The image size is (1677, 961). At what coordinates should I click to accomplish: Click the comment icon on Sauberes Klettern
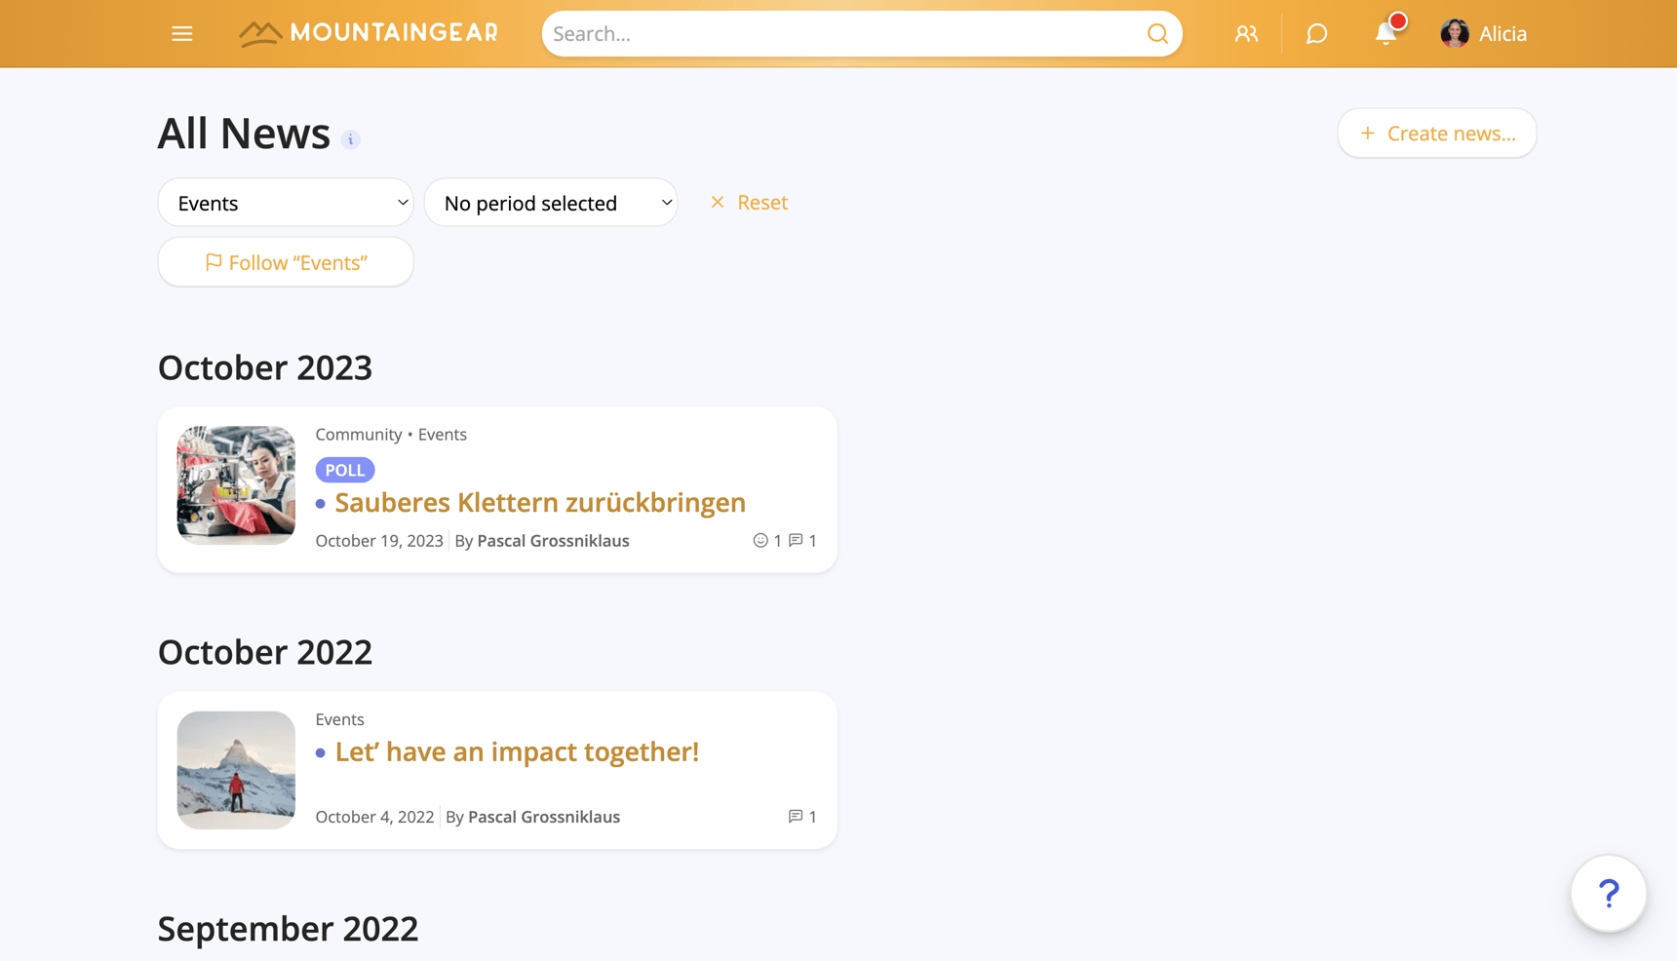click(x=796, y=540)
